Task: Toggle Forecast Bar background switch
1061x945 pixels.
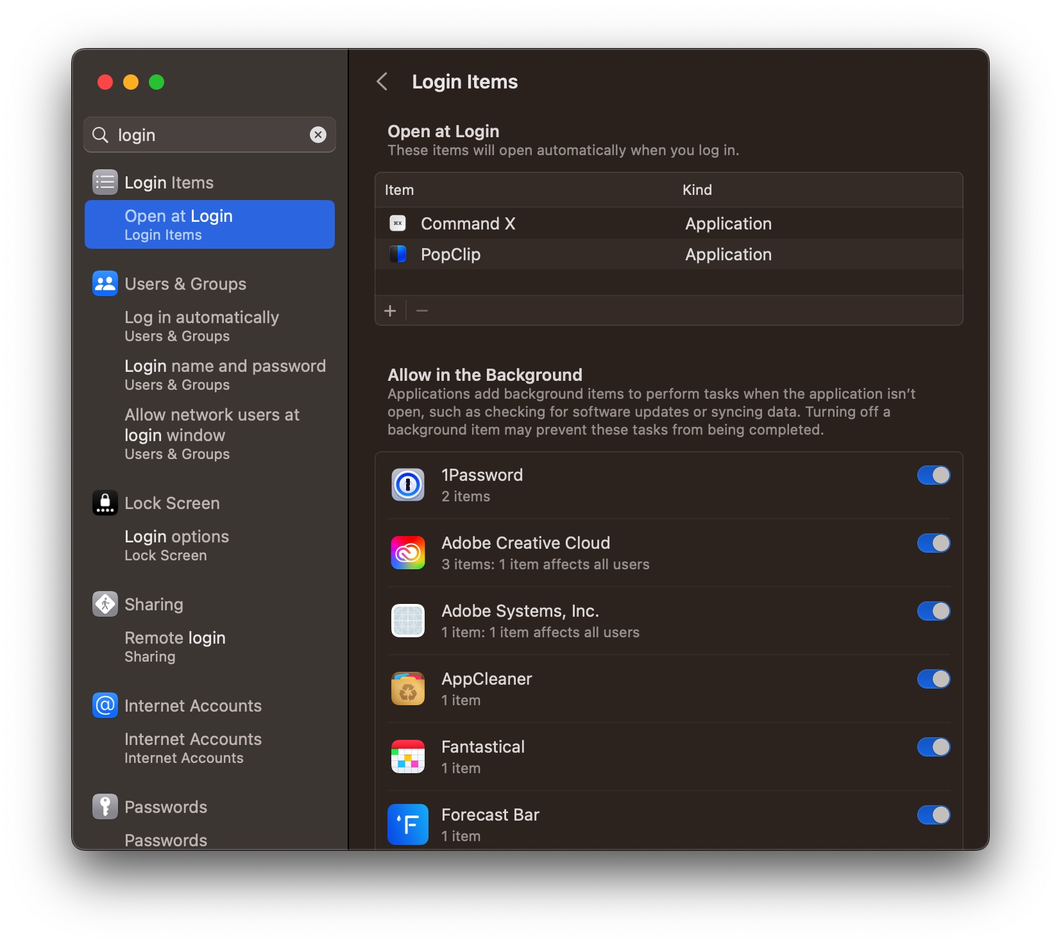Action: click(934, 815)
